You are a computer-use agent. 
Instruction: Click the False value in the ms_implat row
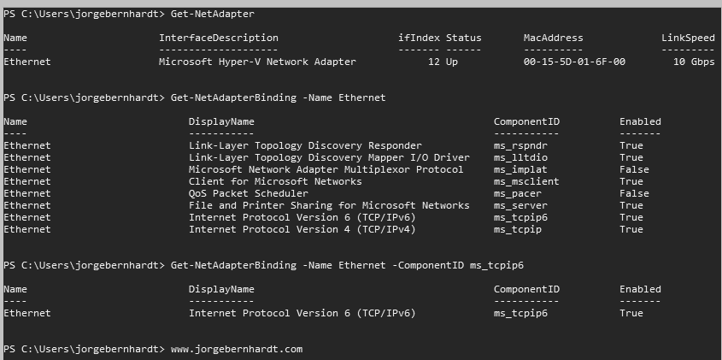point(634,170)
